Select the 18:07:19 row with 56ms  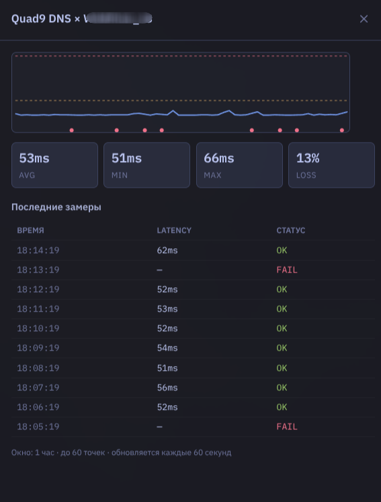193,388
